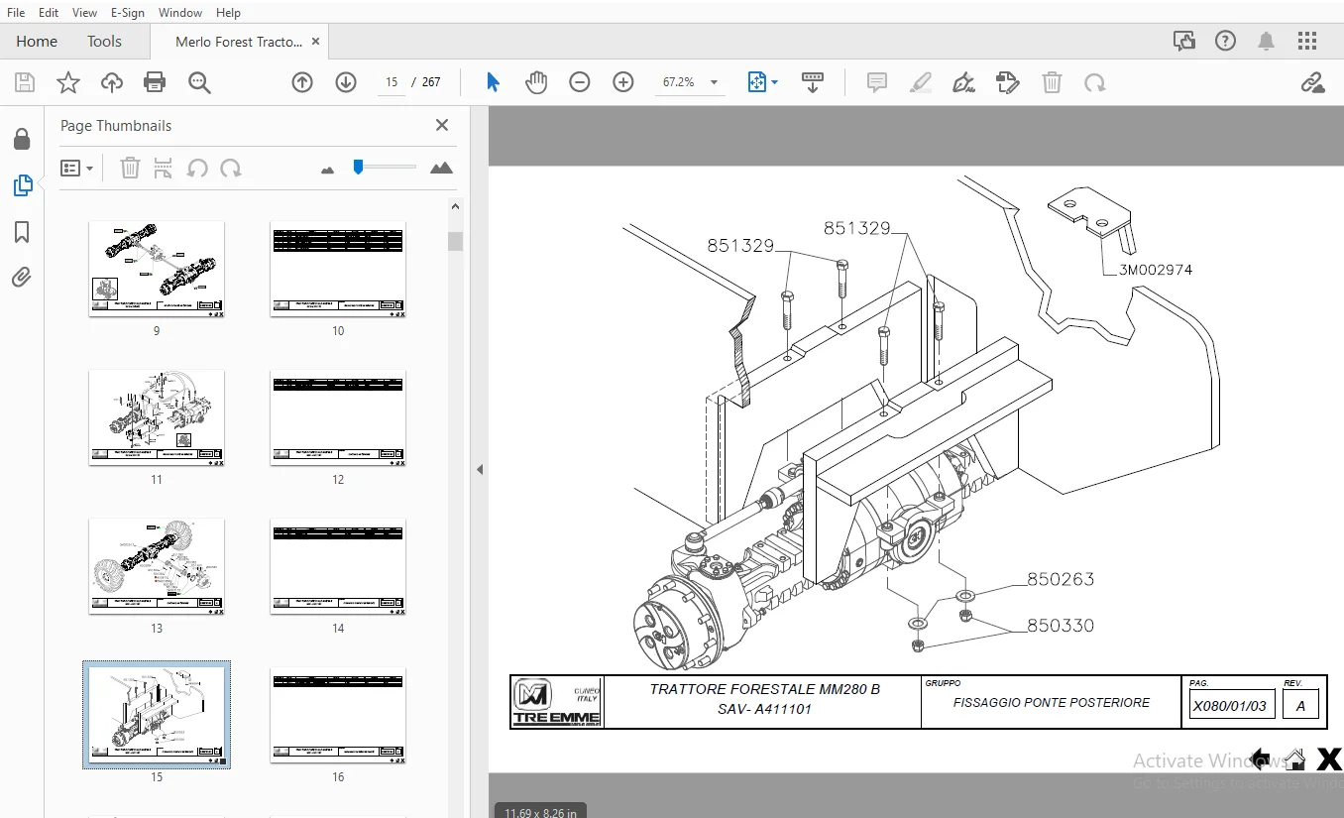Click the Home tab

coord(37,42)
